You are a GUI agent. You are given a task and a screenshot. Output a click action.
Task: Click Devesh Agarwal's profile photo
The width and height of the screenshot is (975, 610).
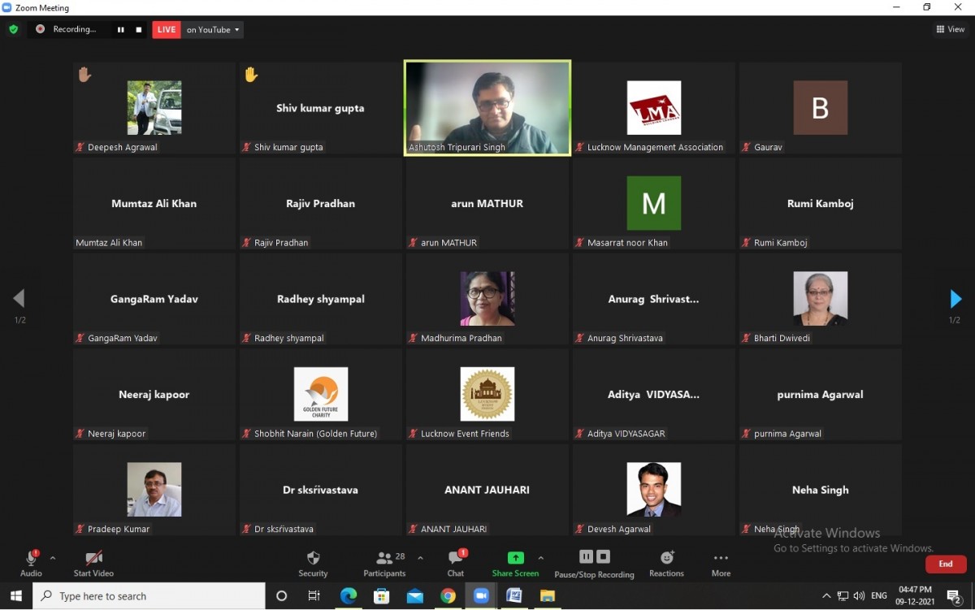click(654, 490)
